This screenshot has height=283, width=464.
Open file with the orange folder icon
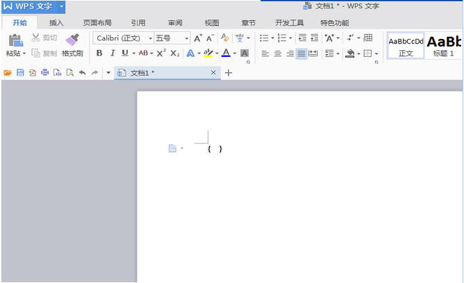point(8,73)
